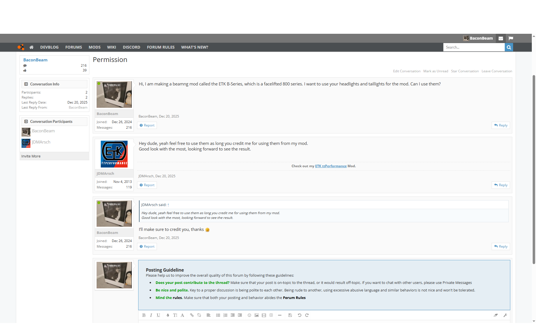536x335 pixels.
Task: Open the text alignment dropdown
Action: (x=209, y=315)
